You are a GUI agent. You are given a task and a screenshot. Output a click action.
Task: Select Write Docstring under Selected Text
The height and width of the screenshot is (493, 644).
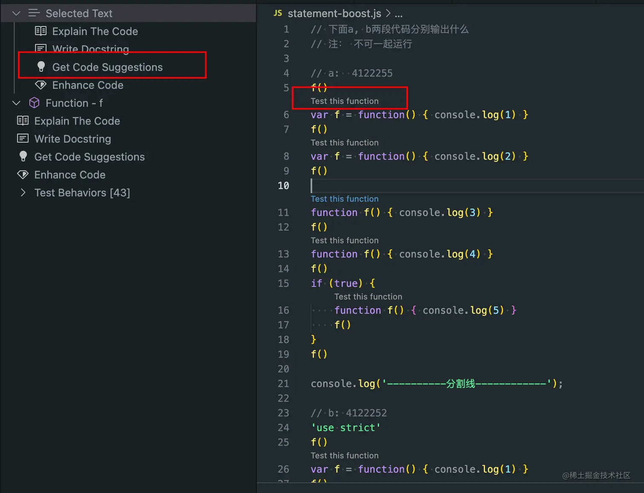(91, 49)
